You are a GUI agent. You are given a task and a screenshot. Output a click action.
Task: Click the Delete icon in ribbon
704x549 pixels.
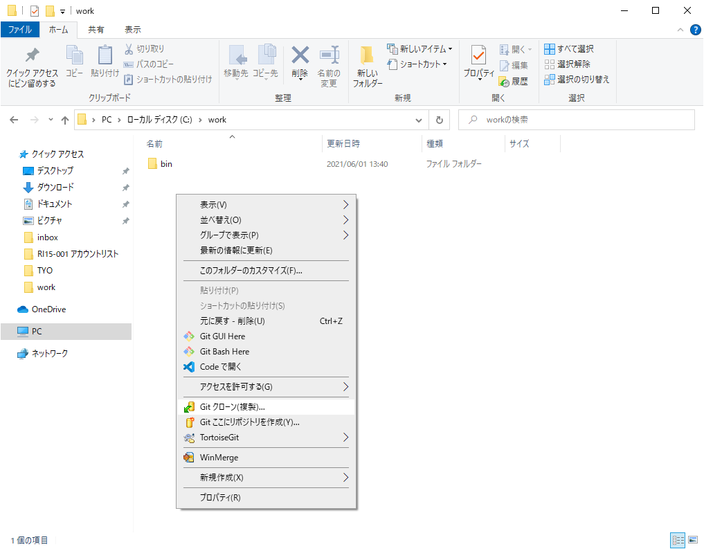[x=300, y=64]
